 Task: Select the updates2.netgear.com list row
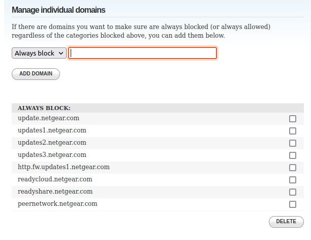click(52, 143)
